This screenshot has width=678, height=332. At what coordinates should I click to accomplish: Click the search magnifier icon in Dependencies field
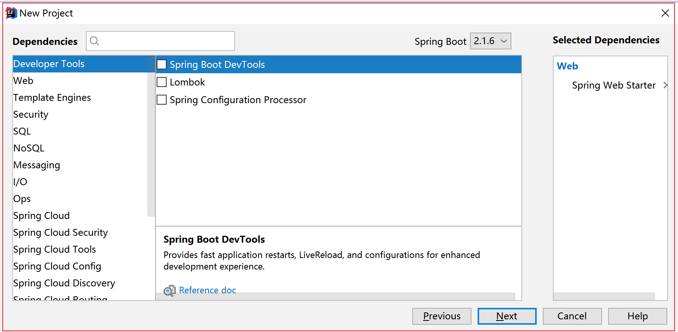click(x=94, y=41)
